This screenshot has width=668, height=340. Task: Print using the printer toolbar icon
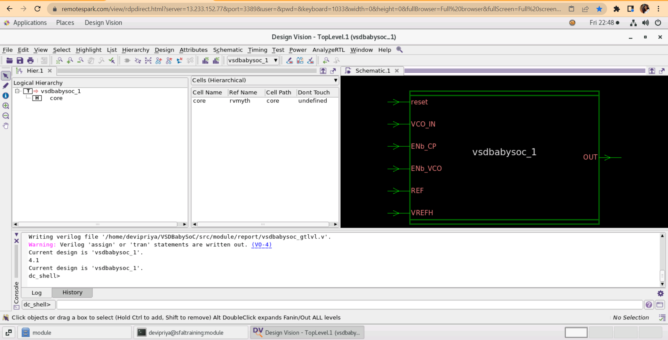point(30,60)
